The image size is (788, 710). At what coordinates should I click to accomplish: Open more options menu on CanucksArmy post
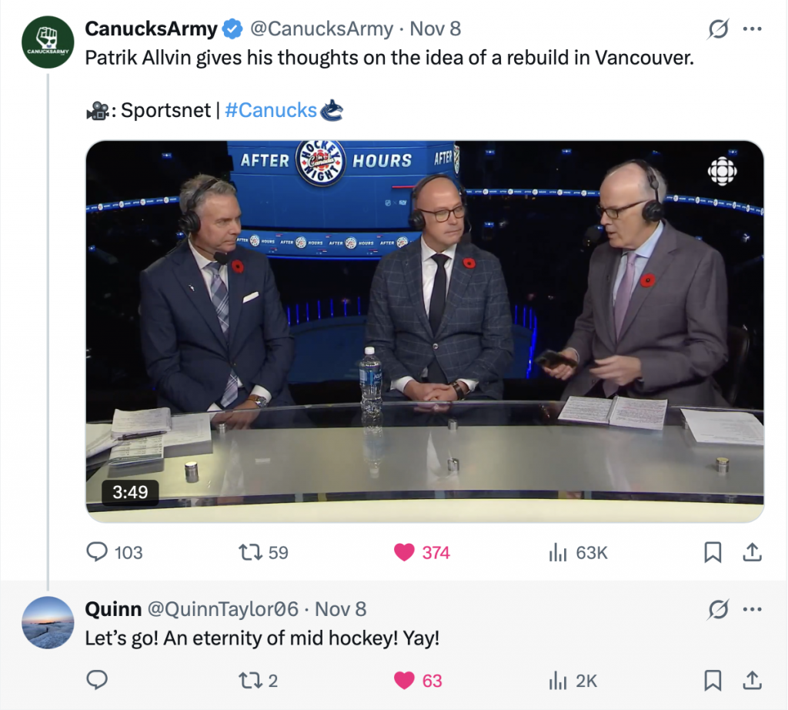[752, 30]
